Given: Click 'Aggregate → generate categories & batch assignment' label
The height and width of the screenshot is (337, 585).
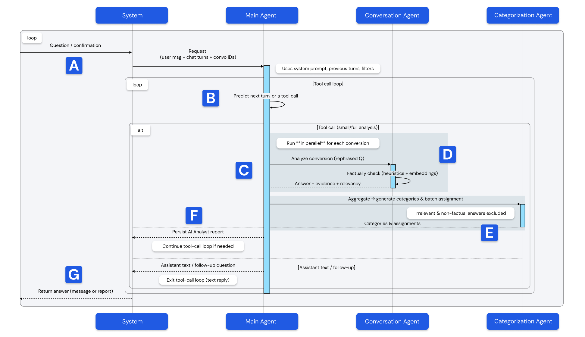Looking at the screenshot, I should (x=405, y=199).
